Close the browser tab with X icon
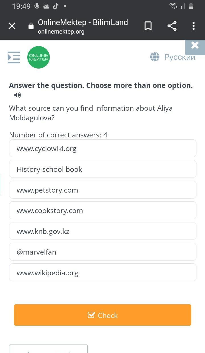Screen dimensions: 205x353 (12, 26)
